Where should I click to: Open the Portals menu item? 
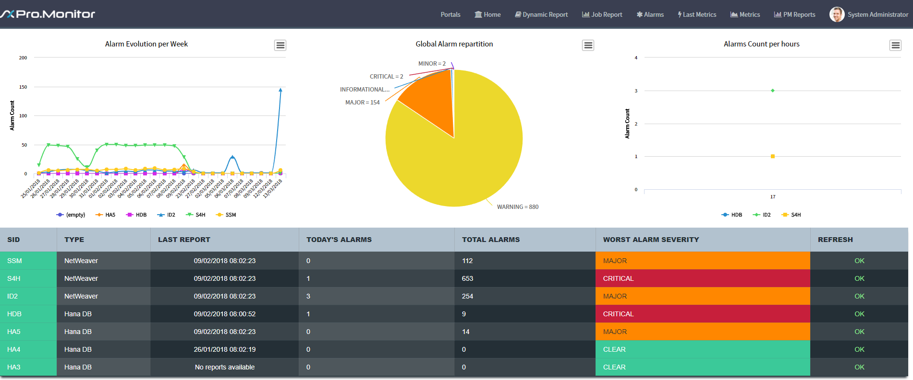tap(450, 15)
